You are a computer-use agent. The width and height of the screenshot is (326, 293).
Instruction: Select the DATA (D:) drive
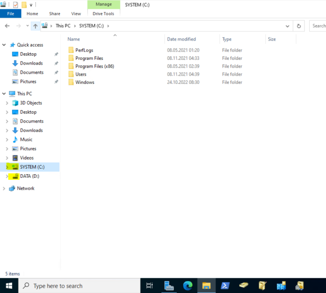(x=30, y=176)
